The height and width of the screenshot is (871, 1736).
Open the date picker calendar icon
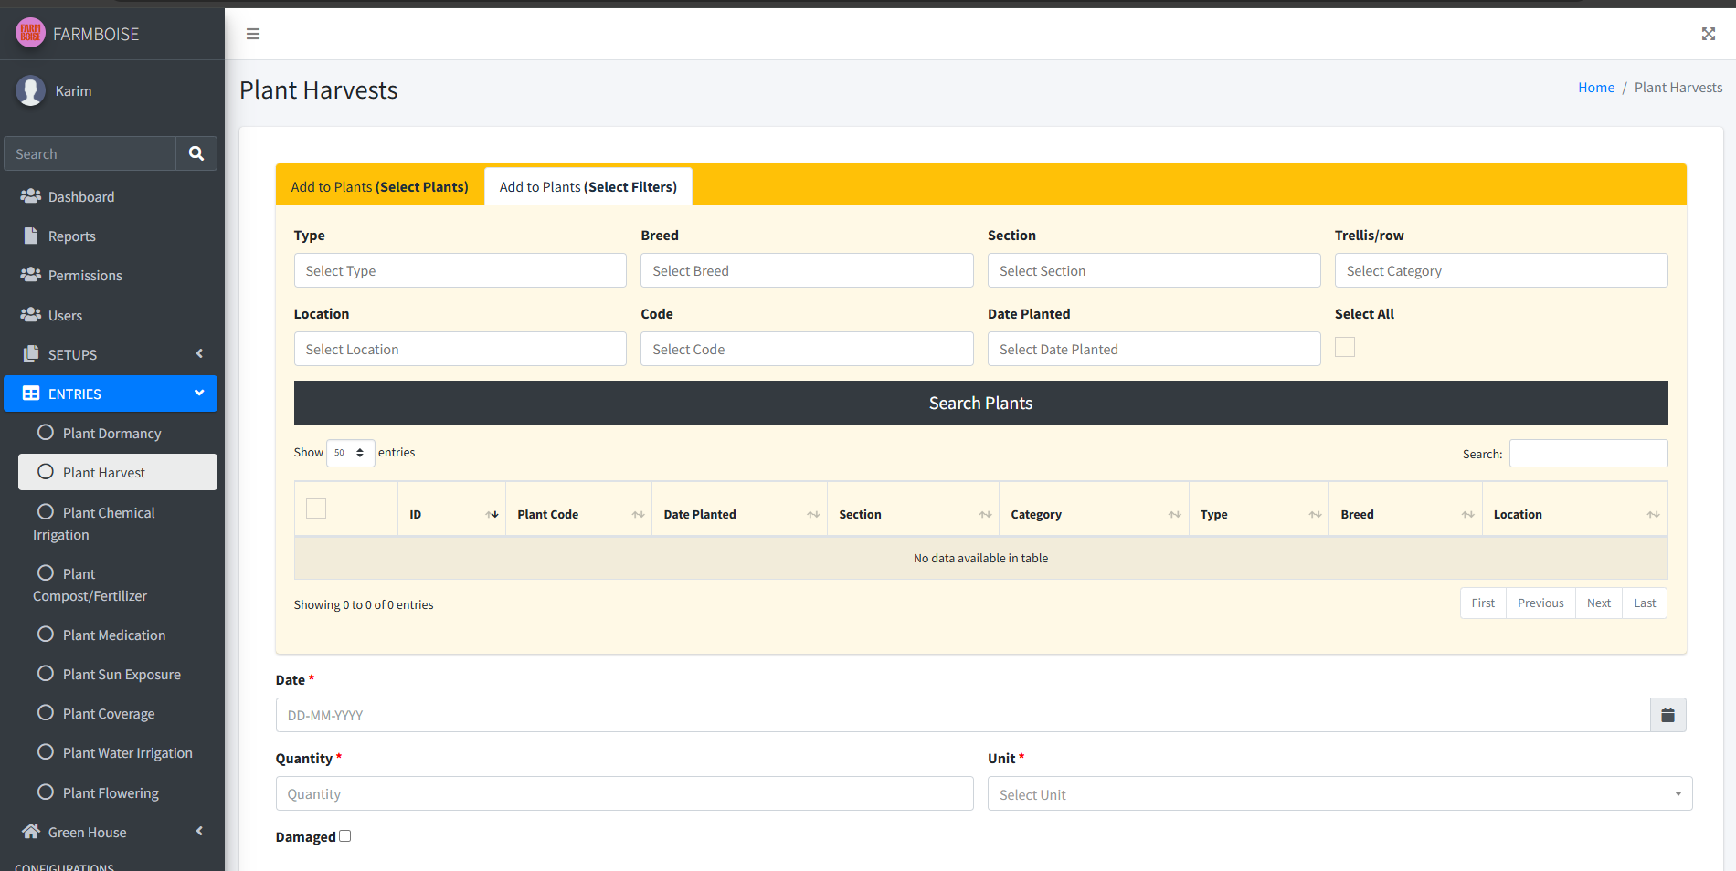pos(1667,715)
